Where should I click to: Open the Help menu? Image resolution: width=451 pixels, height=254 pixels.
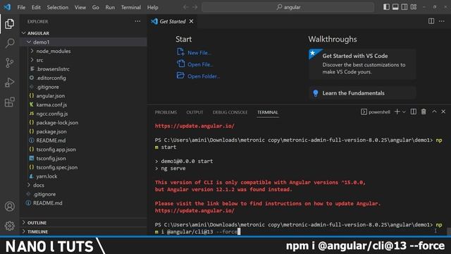pos(153,7)
